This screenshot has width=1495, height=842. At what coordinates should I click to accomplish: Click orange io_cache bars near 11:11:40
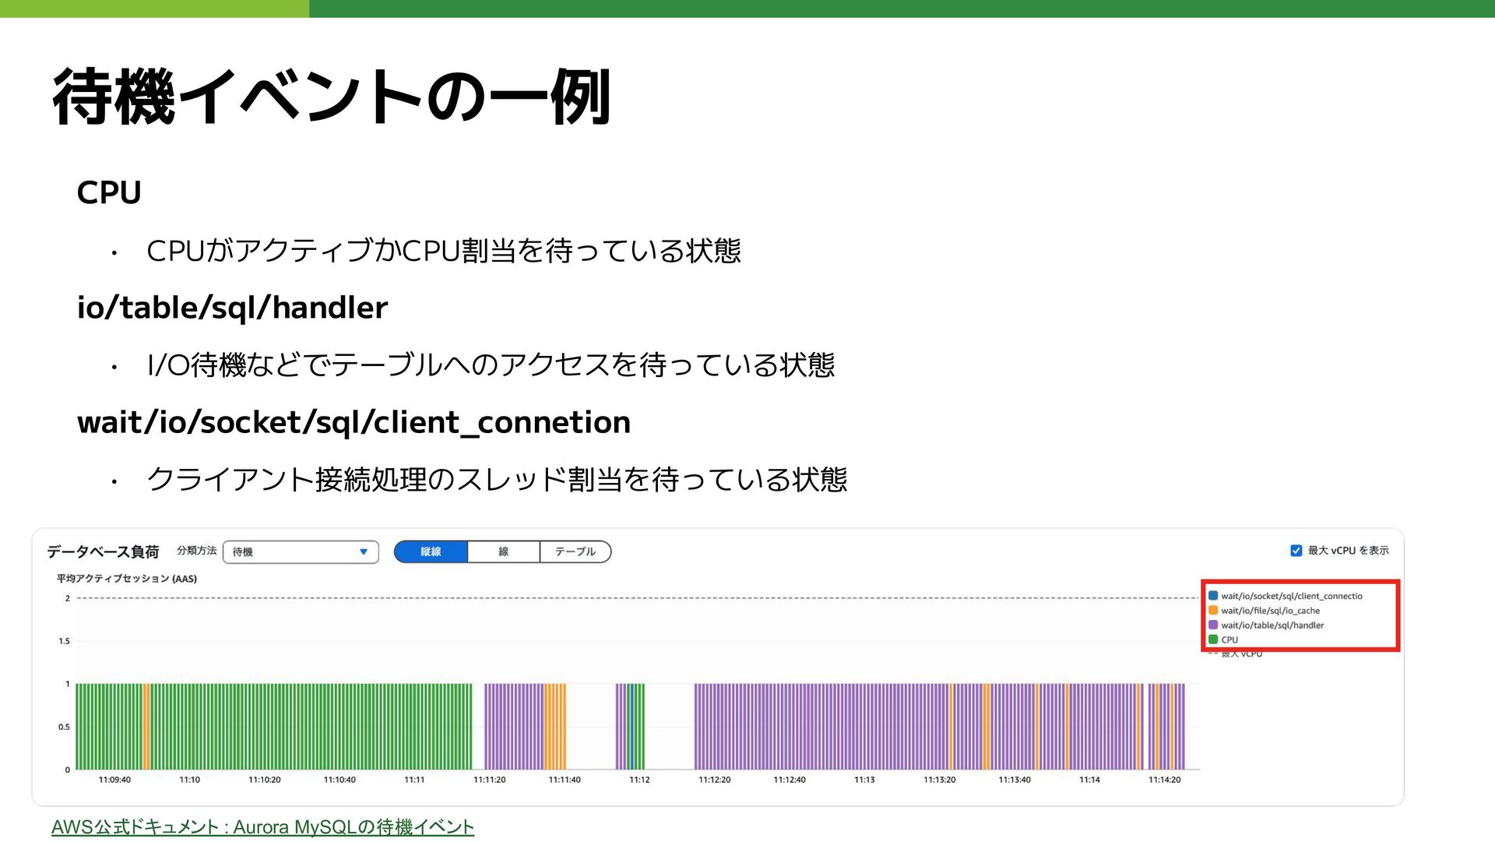pos(555,726)
